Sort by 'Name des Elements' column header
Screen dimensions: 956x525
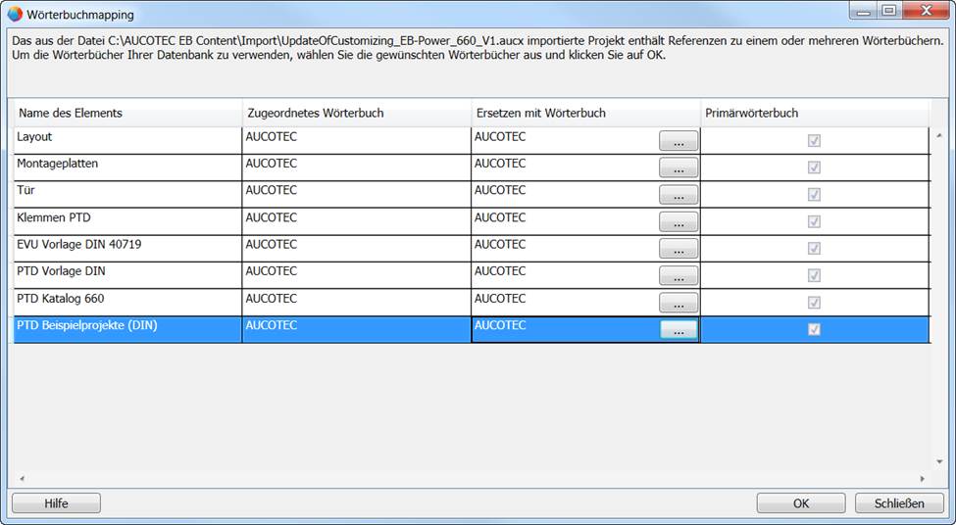127,114
